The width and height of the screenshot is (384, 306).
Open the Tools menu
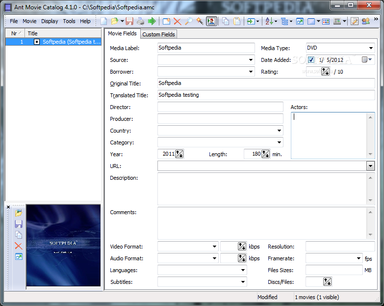click(x=69, y=21)
